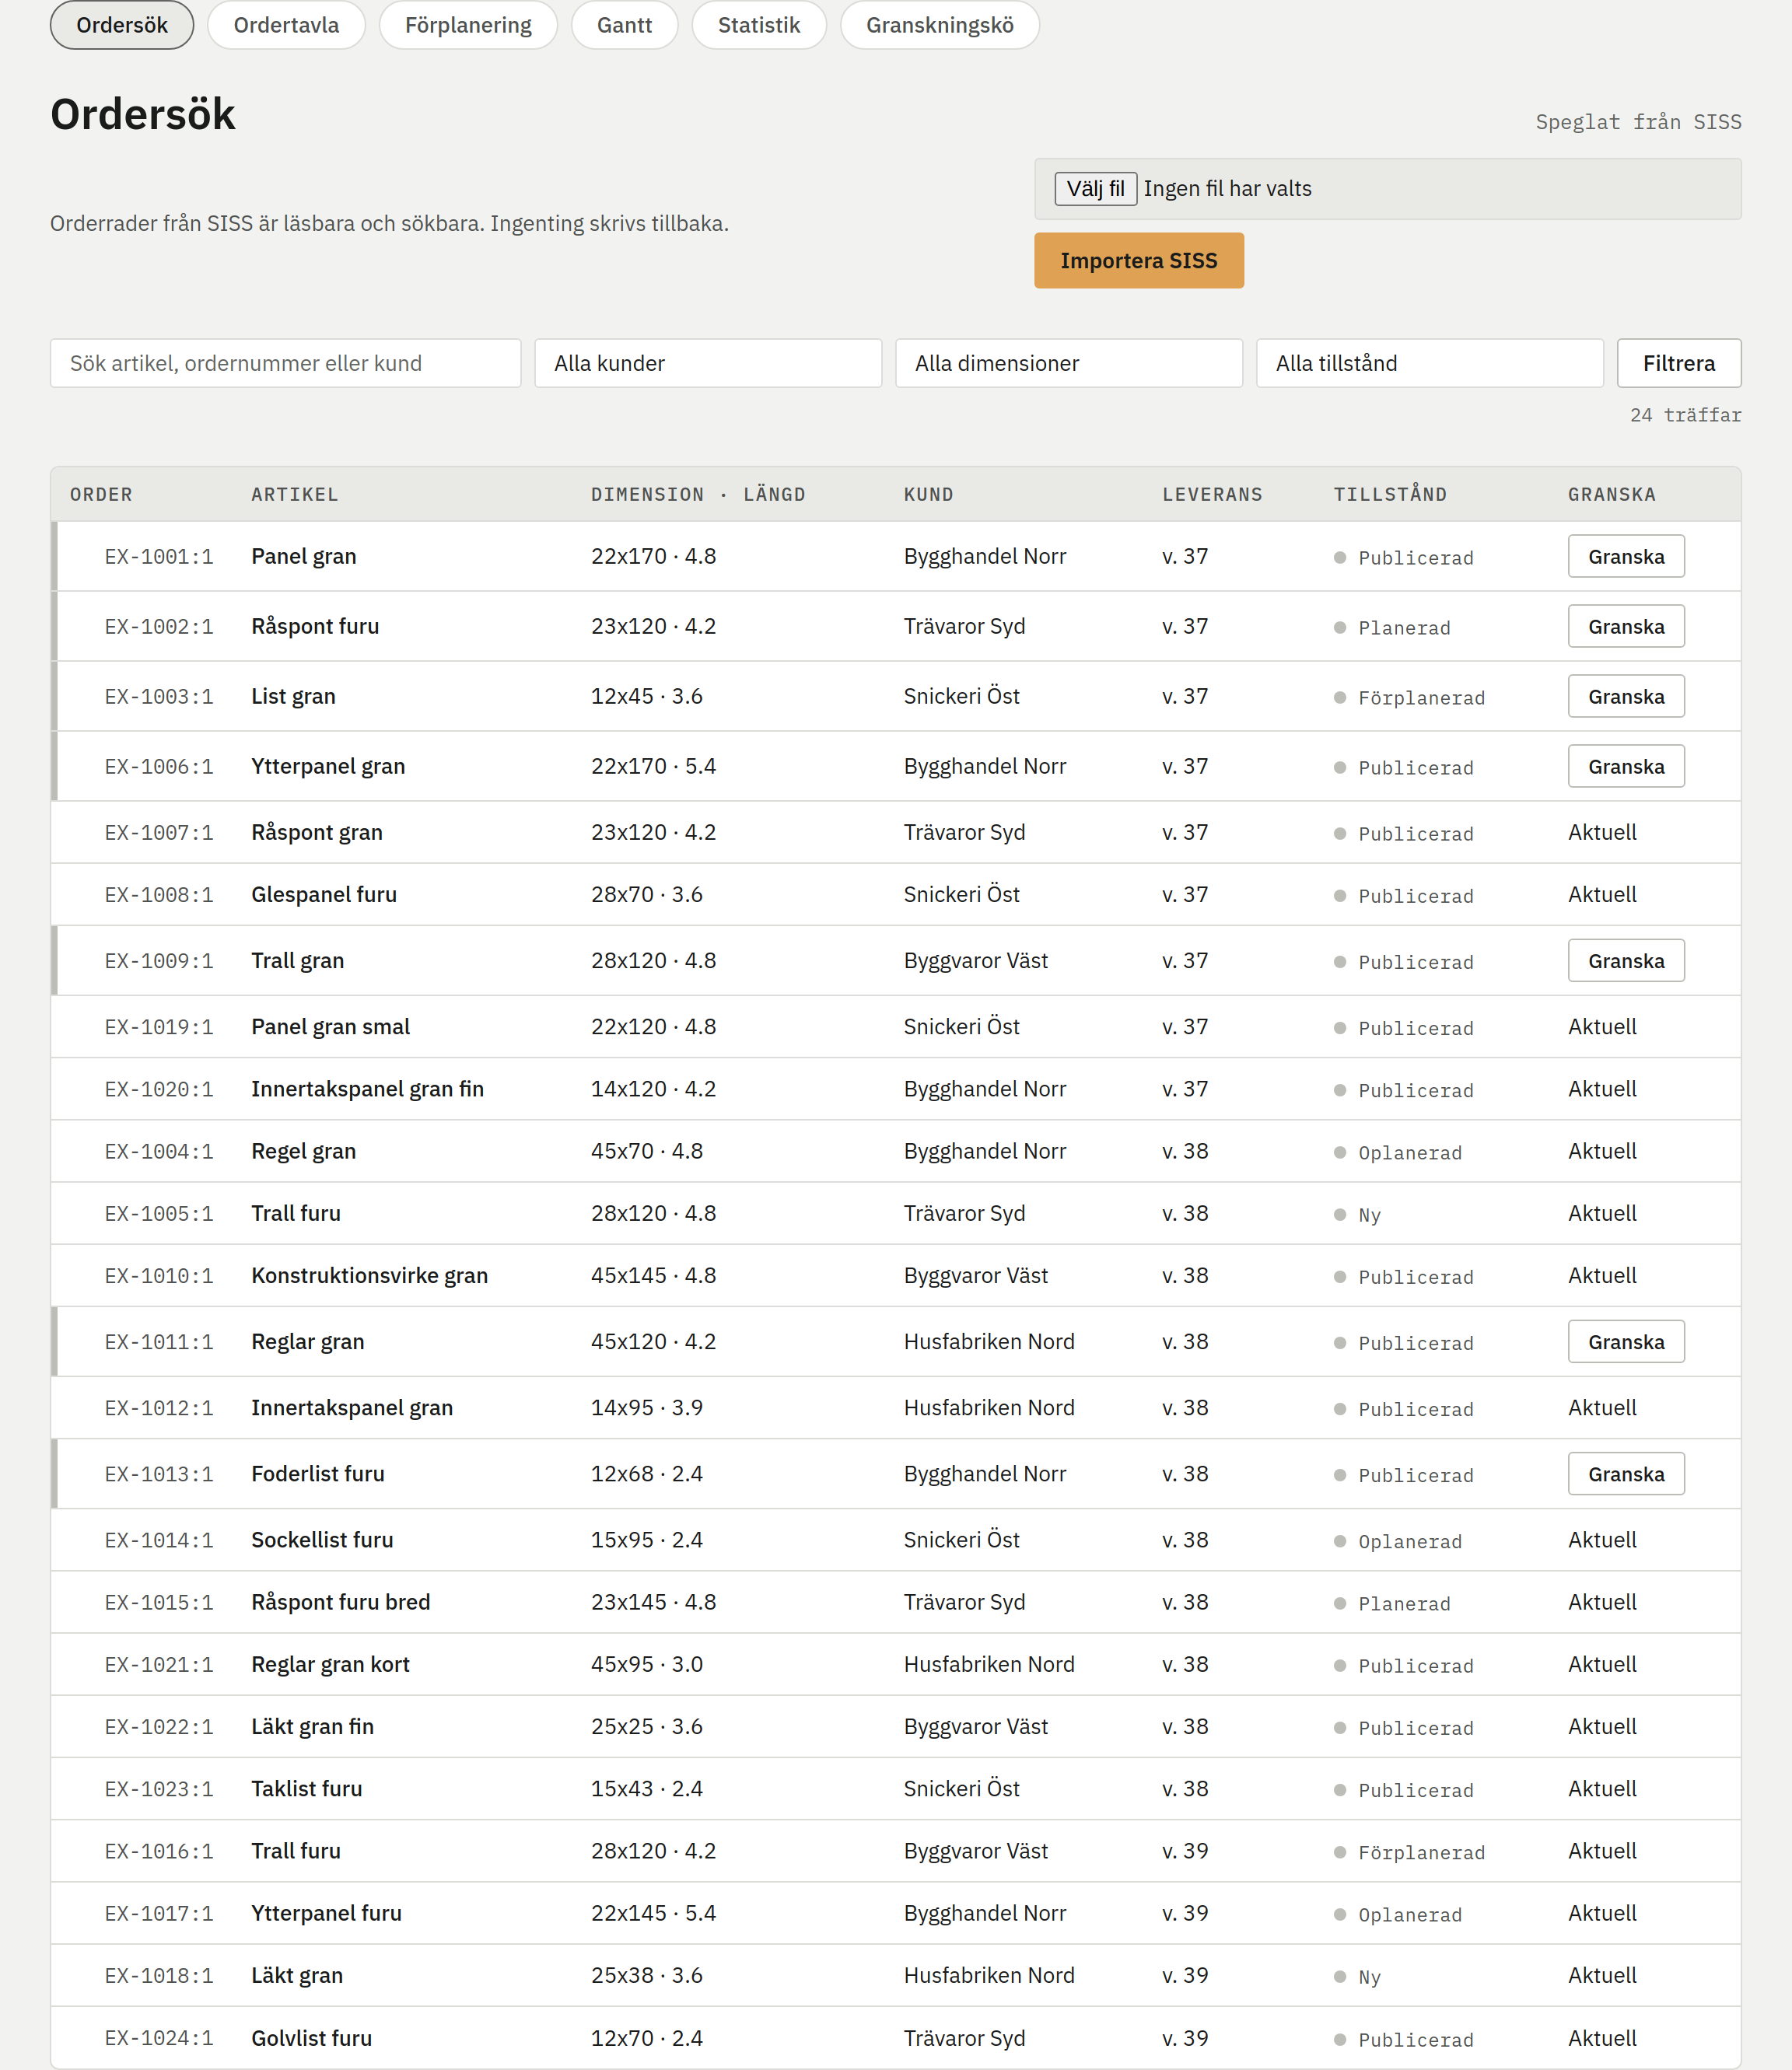
Task: Click article Reglar gran kort
Action: point(330,1664)
